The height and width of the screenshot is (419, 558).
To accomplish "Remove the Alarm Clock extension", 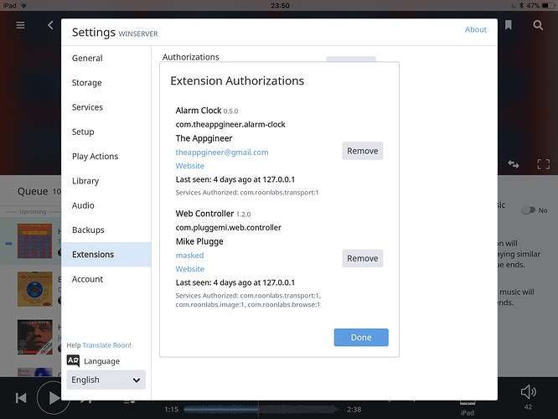I will click(x=362, y=151).
